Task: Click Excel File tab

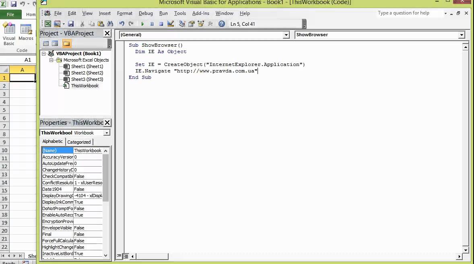Action: (x=10, y=14)
